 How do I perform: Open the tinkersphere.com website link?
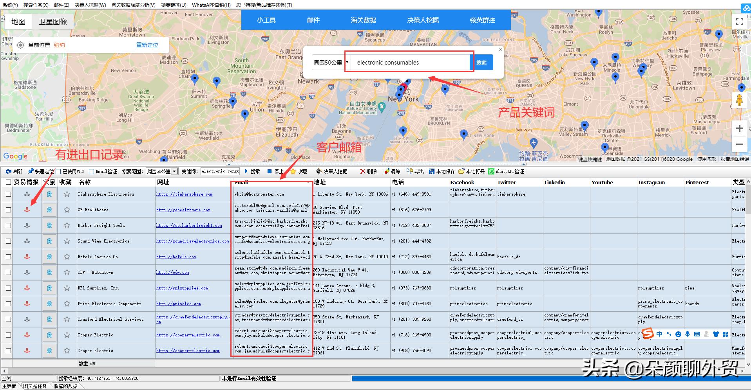pyautogui.click(x=185, y=194)
